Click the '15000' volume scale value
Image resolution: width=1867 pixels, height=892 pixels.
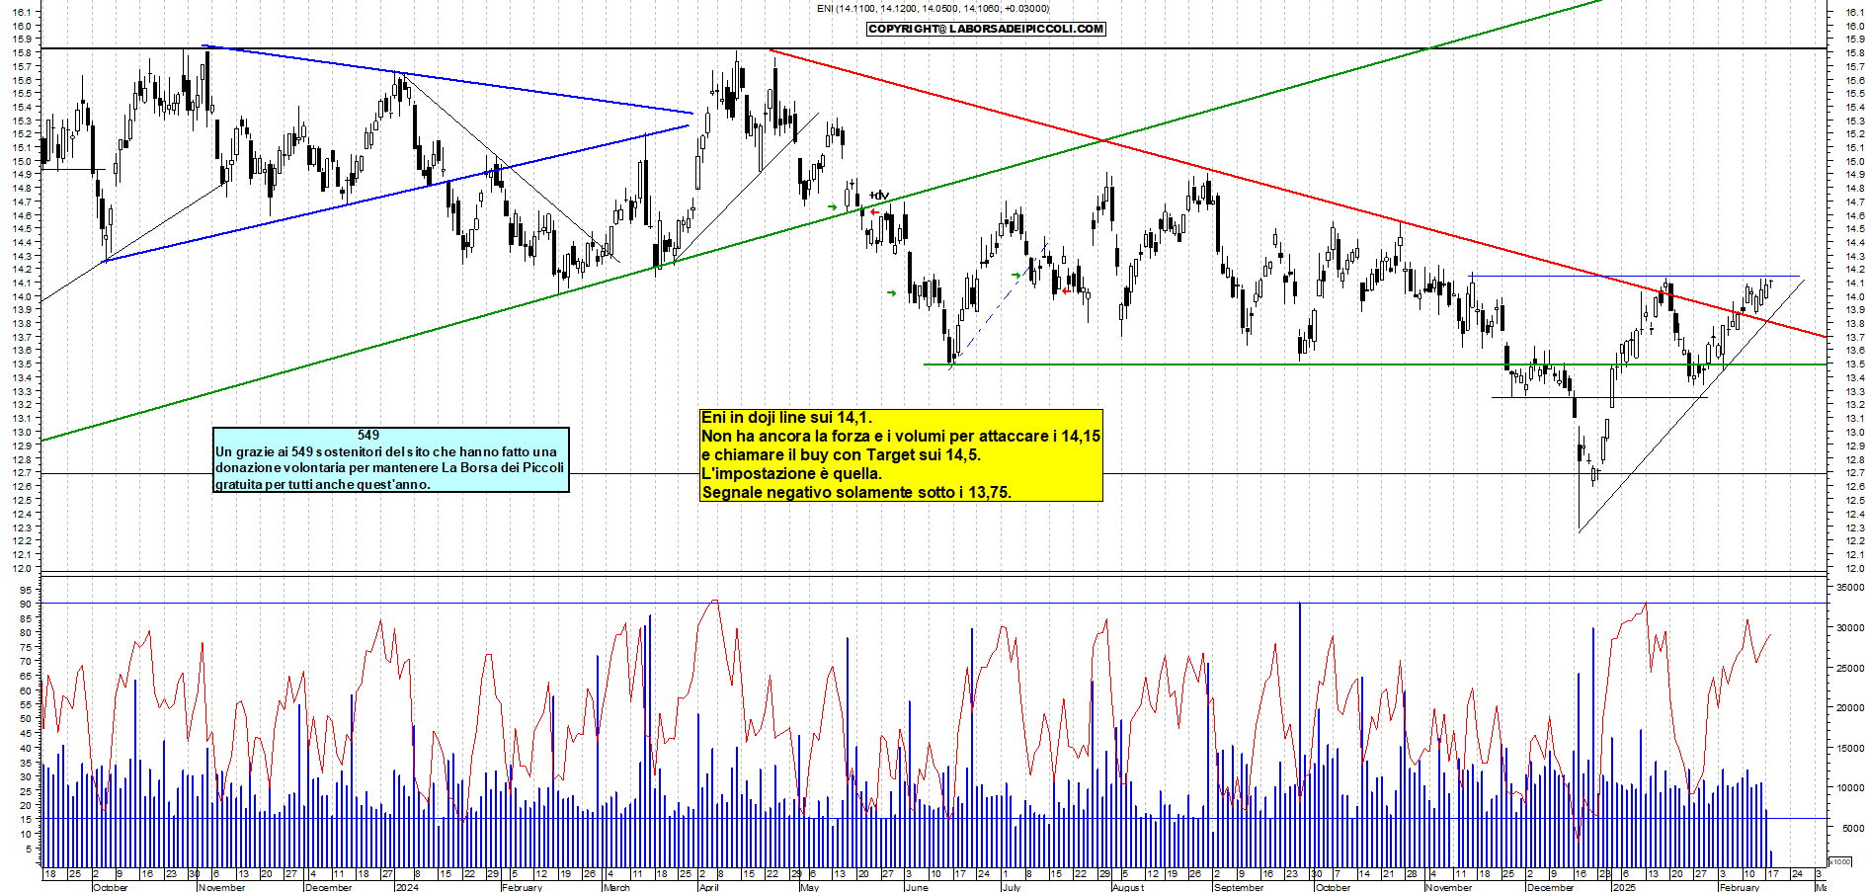[x=1850, y=749]
